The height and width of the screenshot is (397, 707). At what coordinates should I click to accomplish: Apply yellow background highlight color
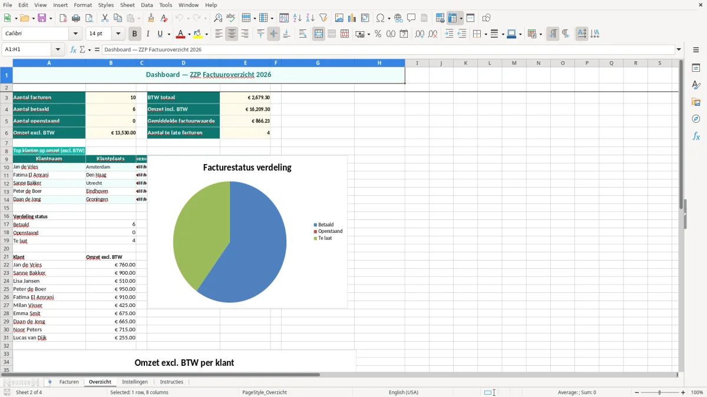point(198,34)
